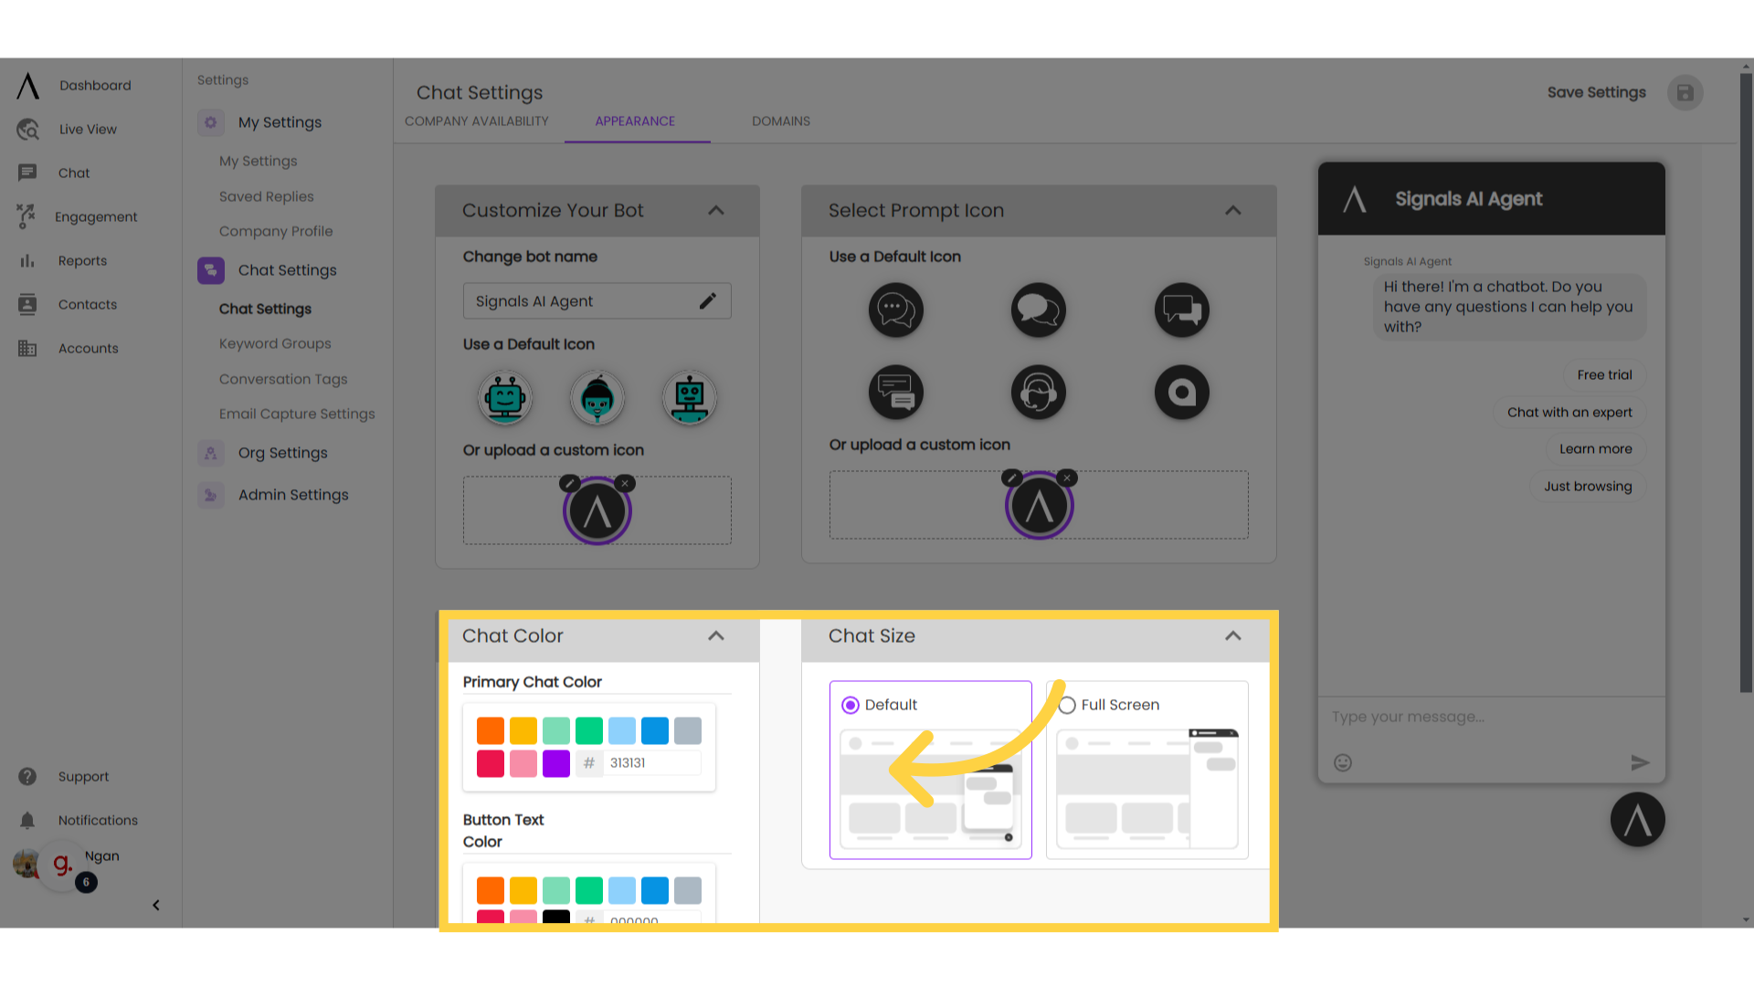Select the orange primary chat color swatch

pos(491,730)
